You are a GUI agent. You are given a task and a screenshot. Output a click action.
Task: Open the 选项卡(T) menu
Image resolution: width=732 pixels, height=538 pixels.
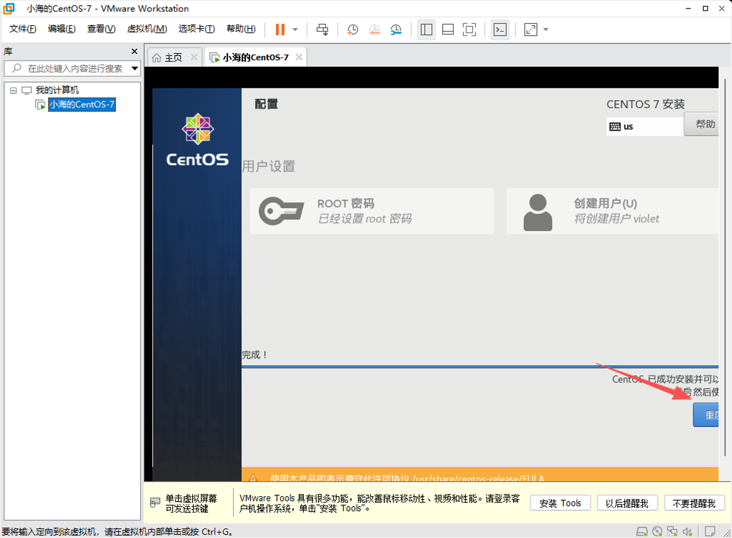pyautogui.click(x=197, y=29)
